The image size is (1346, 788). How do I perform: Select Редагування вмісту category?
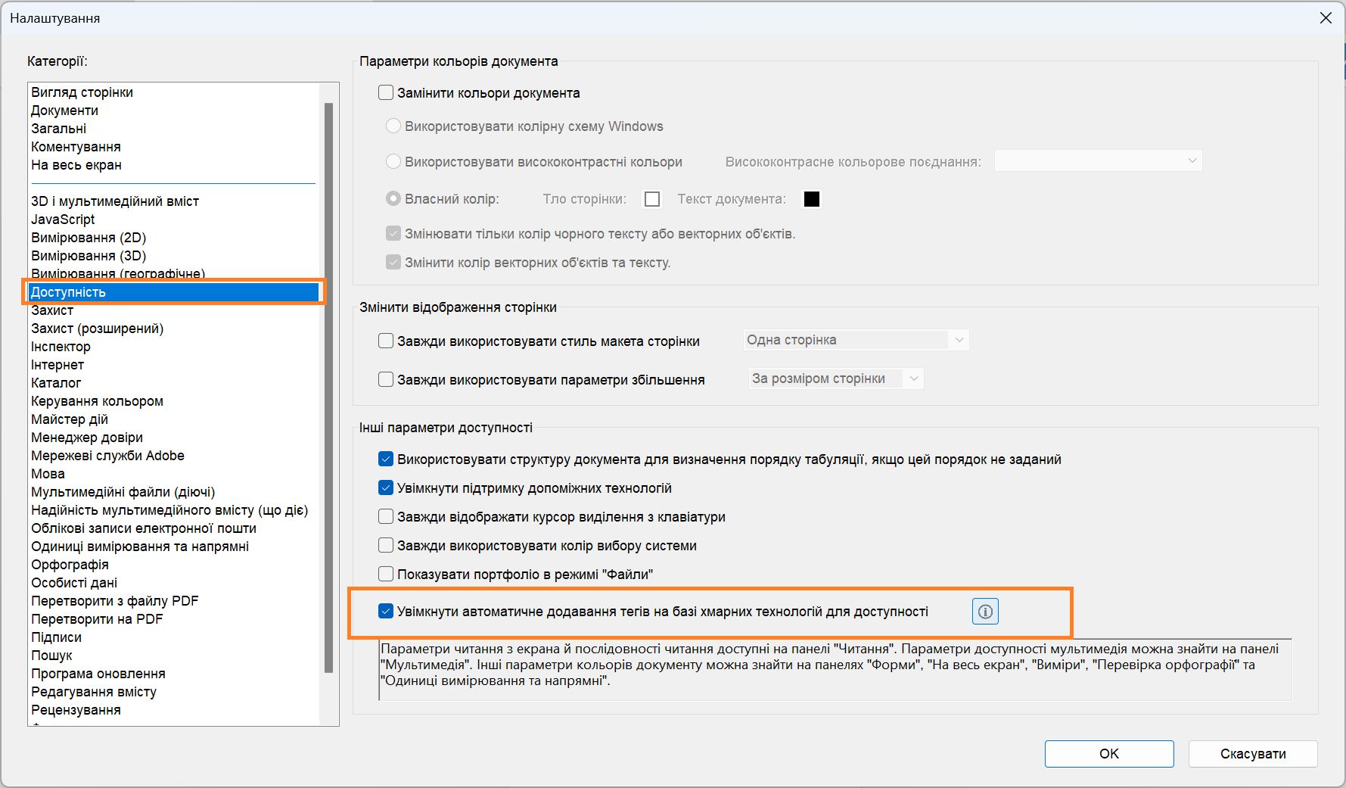pyautogui.click(x=173, y=692)
